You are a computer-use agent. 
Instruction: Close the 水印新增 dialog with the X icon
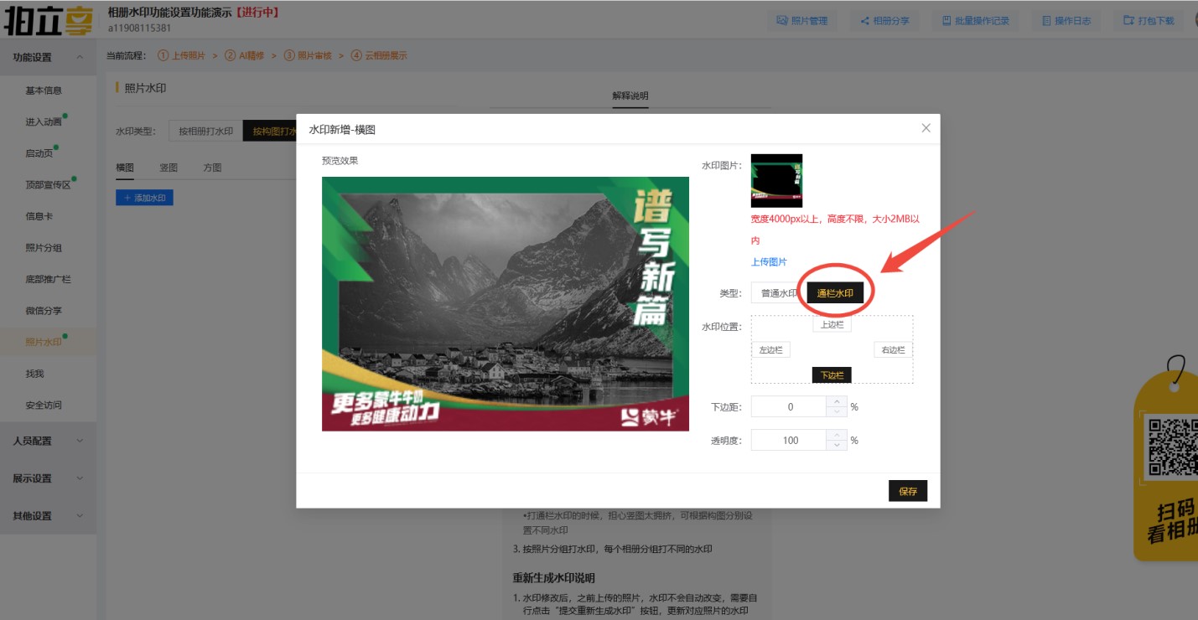point(926,128)
